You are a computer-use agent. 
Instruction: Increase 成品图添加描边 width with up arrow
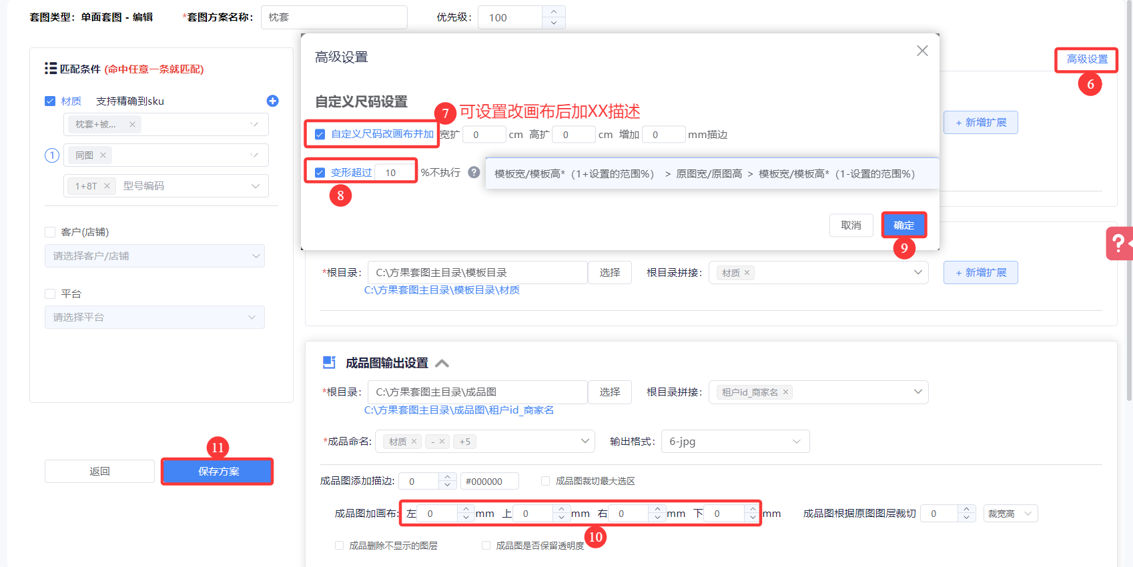pyautogui.click(x=448, y=477)
